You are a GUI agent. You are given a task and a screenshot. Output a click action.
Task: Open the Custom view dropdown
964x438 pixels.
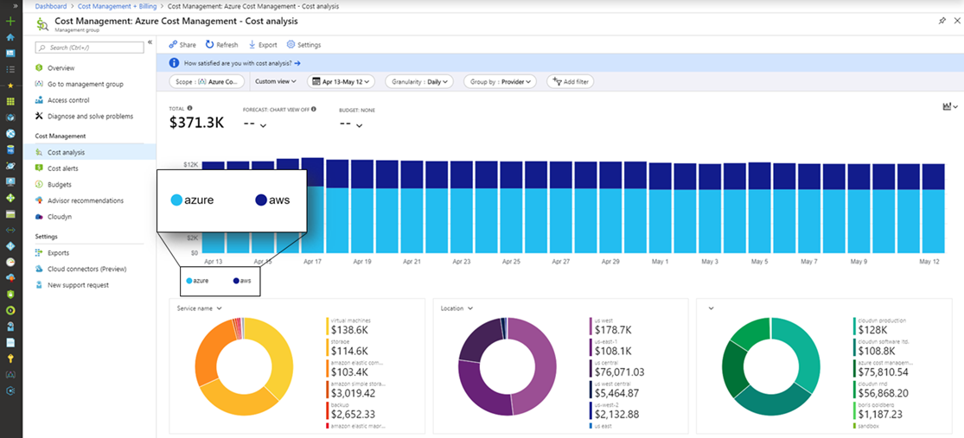click(x=276, y=81)
